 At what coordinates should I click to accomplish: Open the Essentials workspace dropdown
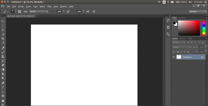coord(197,11)
